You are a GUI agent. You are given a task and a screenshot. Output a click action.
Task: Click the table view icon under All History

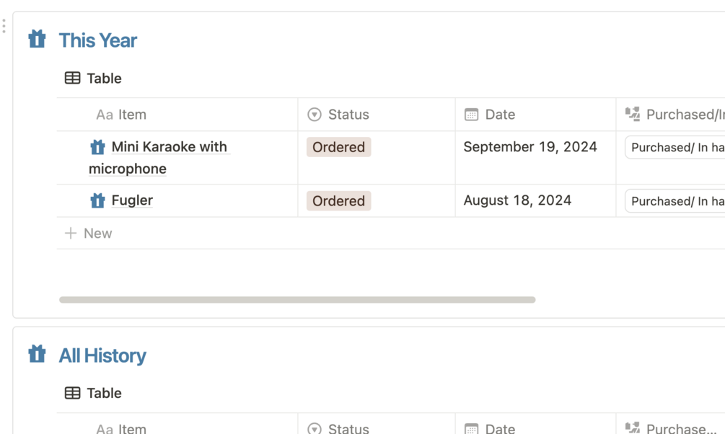72,393
